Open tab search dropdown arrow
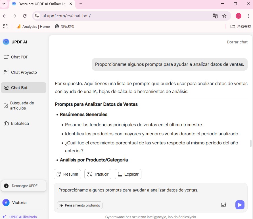The height and width of the screenshot is (219, 253). tap(4, 4)
